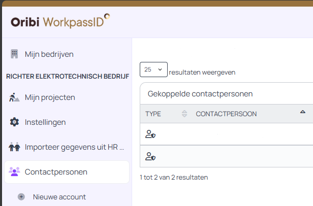Click the Mijn projecten worker icon
The image size is (313, 206).
[14, 97]
